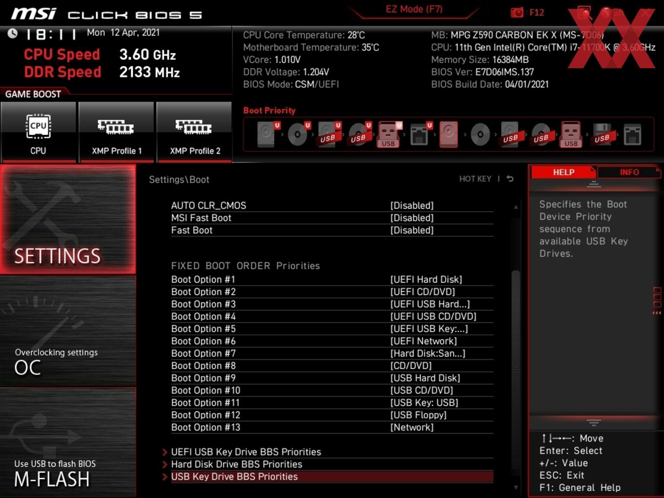This screenshot has width=664, height=498.
Task: Open Boot Option #4 UEFI USB CD/DVD value
Action: click(433, 316)
